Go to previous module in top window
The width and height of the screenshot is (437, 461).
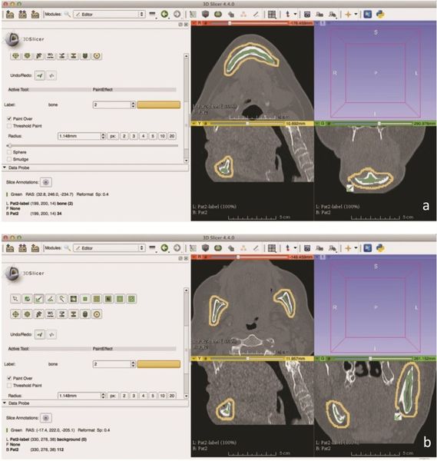(164, 14)
